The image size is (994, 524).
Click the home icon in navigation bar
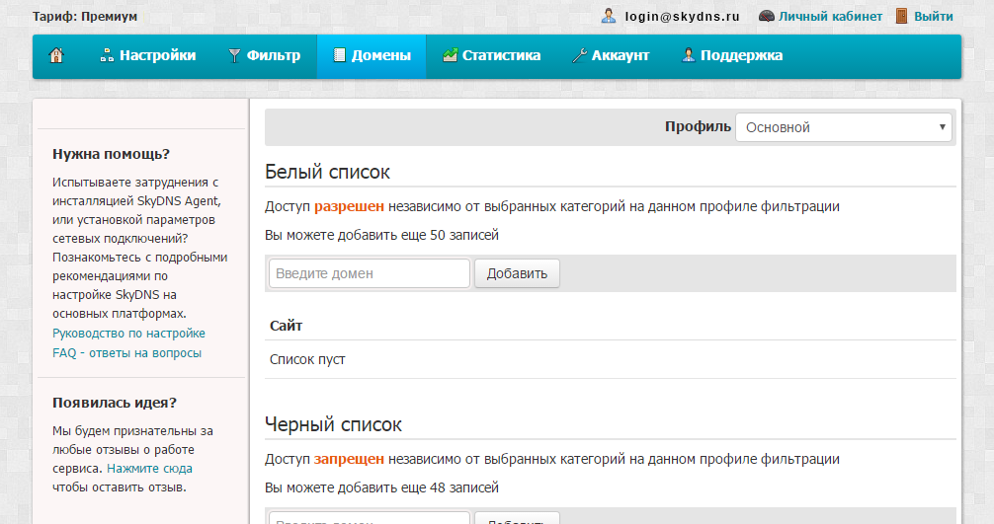click(56, 56)
